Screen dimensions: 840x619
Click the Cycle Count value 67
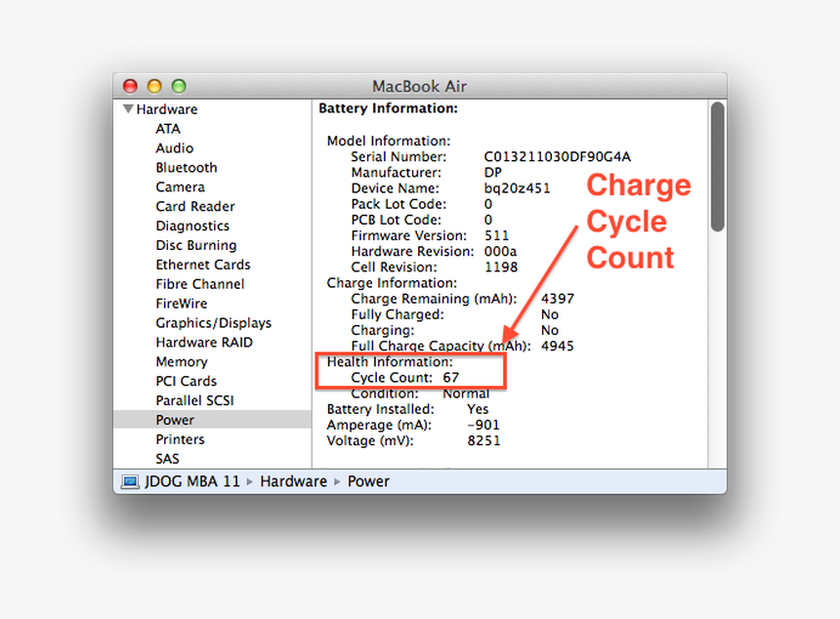click(450, 378)
